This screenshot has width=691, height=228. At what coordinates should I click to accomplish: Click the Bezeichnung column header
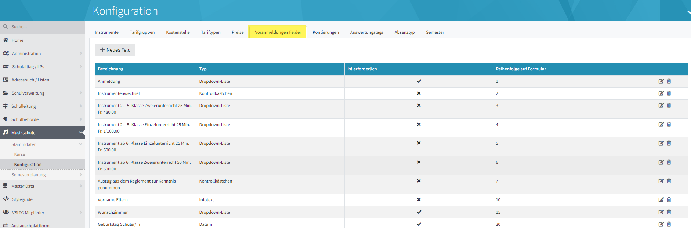tap(145, 69)
